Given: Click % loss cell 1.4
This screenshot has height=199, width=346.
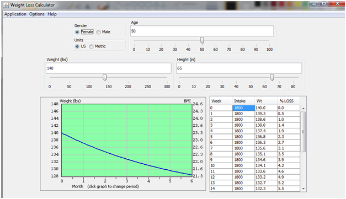Looking at the screenshot, I should tap(289, 125).
